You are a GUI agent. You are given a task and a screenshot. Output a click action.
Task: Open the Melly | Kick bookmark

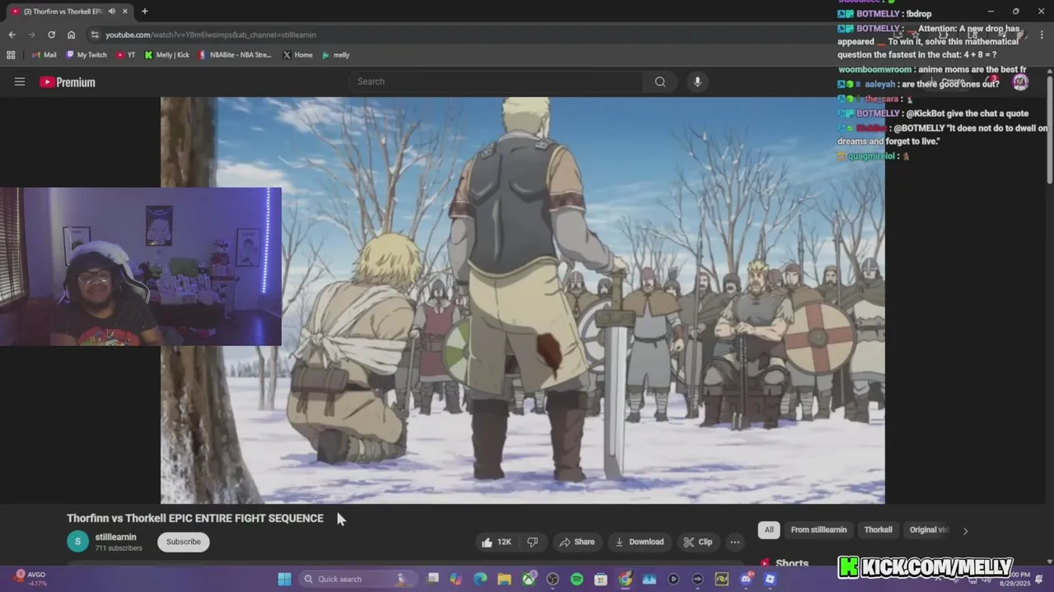(x=167, y=55)
